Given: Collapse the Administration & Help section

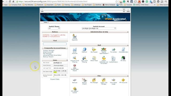Looking at the screenshot, I should (x=128, y=32).
